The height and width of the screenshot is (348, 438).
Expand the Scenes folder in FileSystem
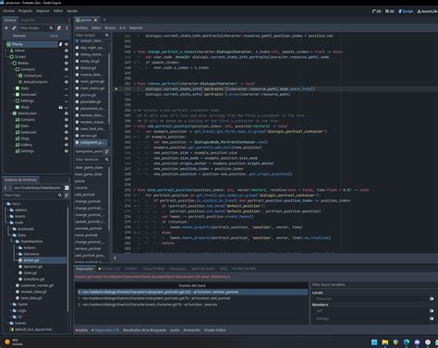(x=8, y=323)
